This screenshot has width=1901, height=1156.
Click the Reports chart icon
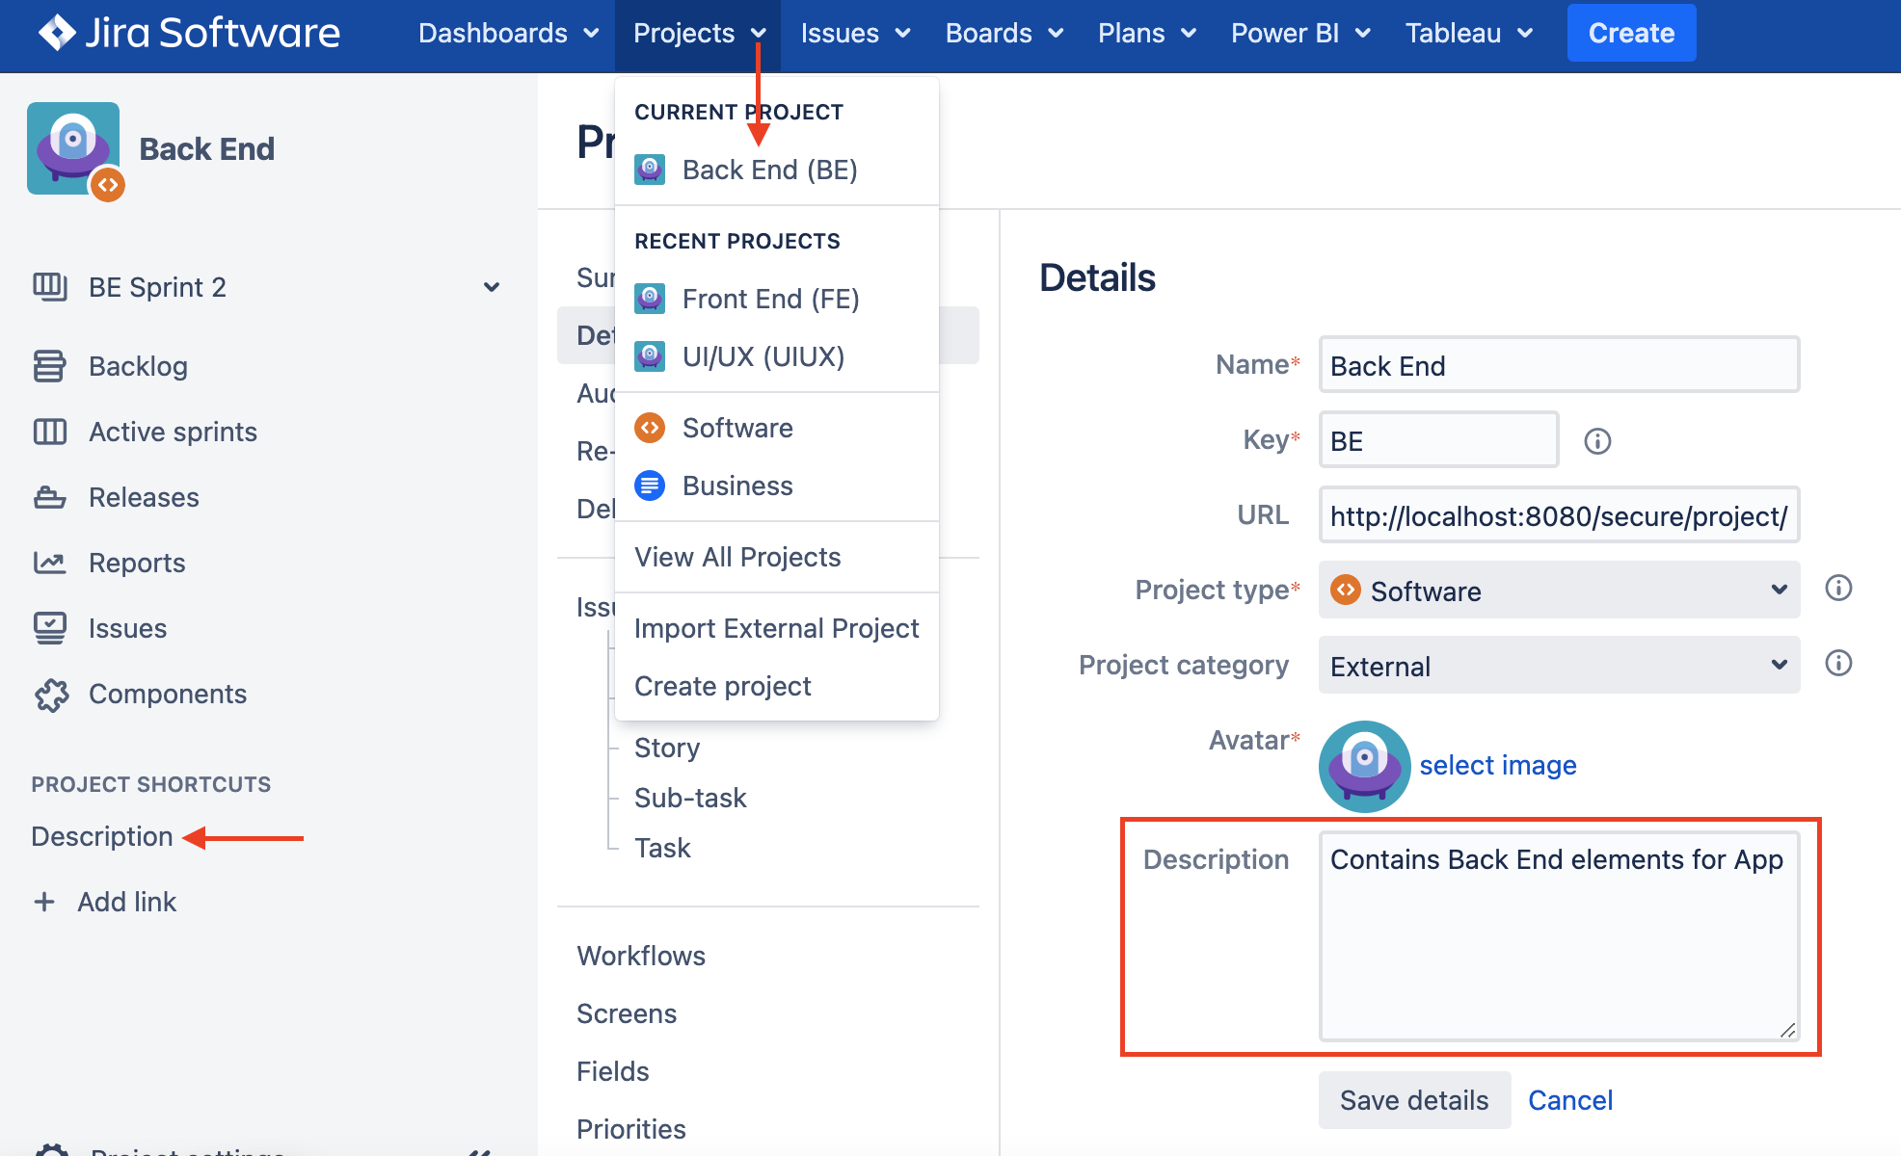49,563
